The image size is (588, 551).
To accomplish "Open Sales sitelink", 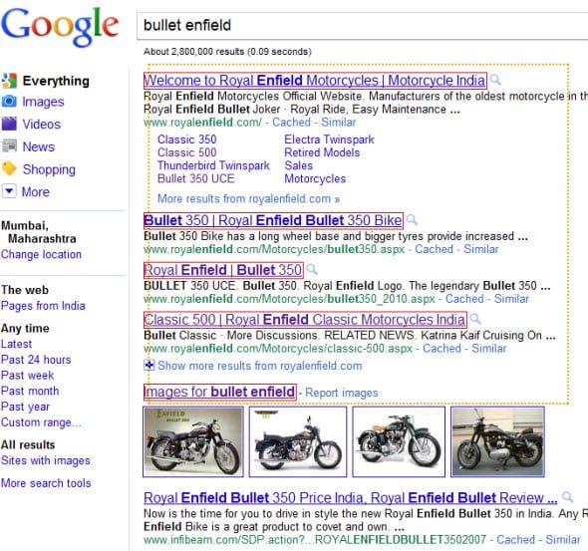I will point(299,165).
